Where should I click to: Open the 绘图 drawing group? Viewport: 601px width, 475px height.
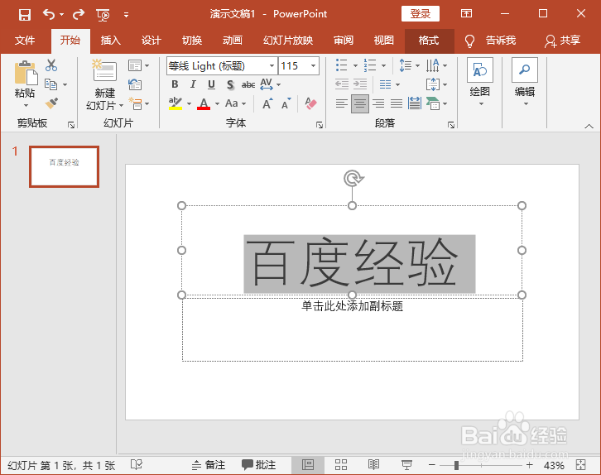[480, 82]
